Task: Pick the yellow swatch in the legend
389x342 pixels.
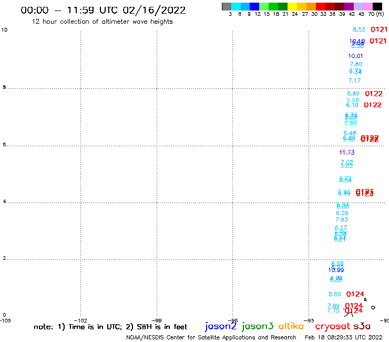Action: [292, 6]
